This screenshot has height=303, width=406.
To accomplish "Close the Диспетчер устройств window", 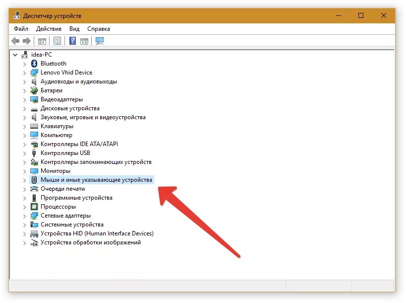I will (384, 15).
